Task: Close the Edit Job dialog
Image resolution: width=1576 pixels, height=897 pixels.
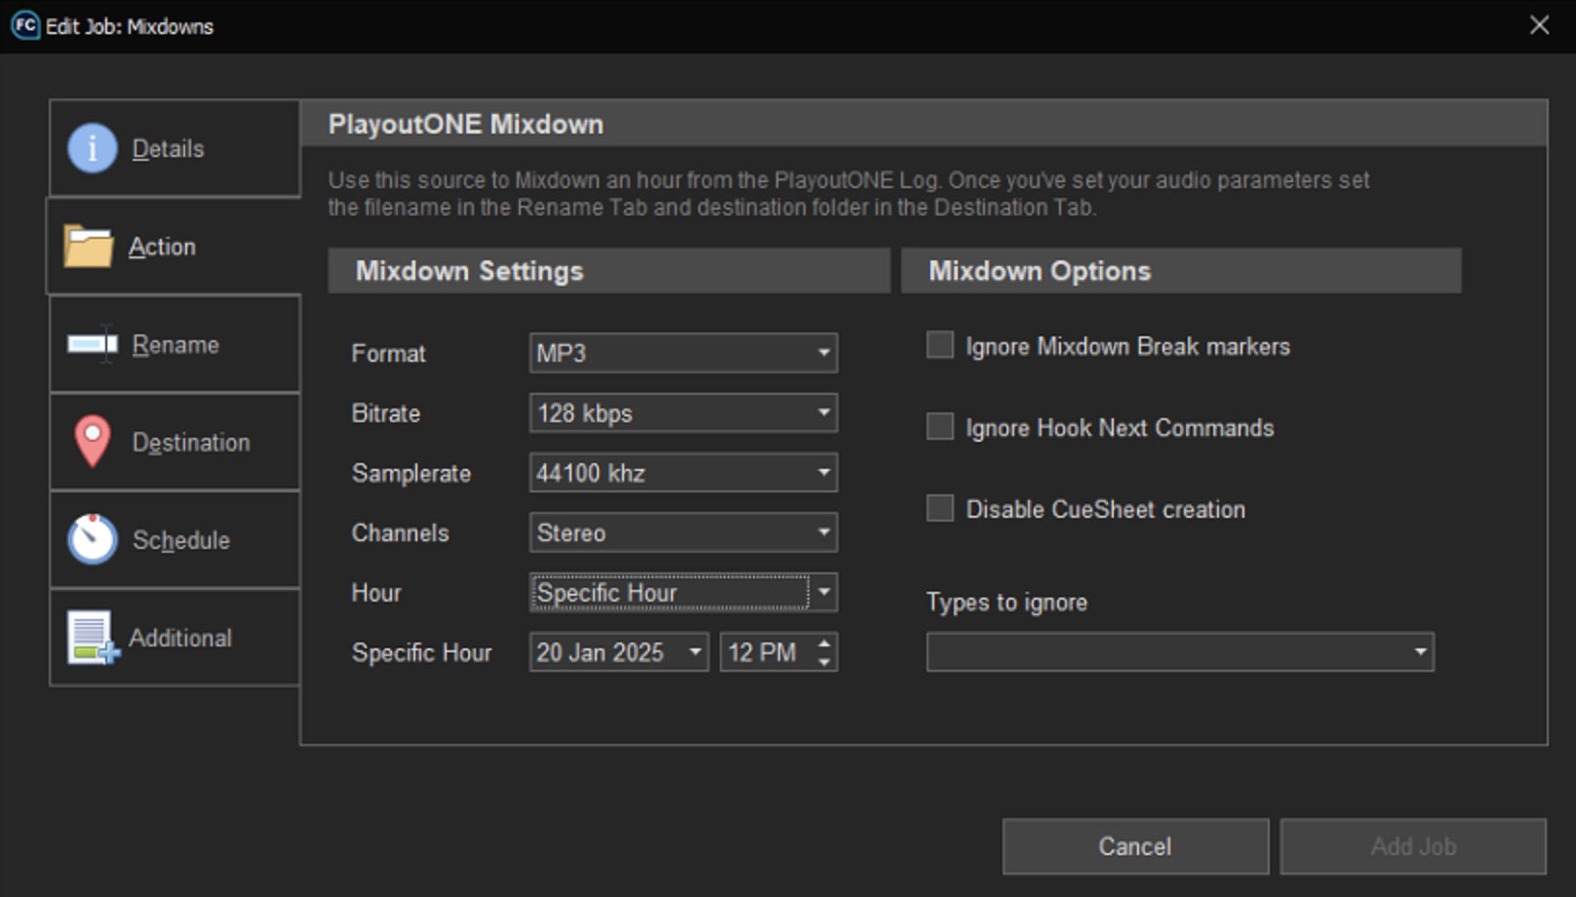Action: 1539,25
